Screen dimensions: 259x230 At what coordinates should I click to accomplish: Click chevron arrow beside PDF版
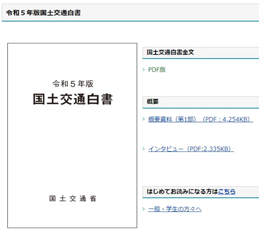[x=144, y=70]
